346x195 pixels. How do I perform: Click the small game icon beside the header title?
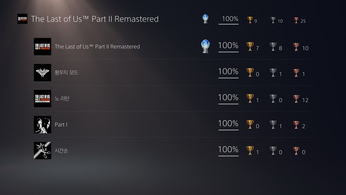[x=22, y=19]
